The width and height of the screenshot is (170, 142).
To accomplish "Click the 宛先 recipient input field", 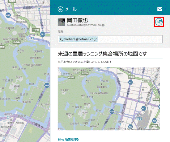I will [110, 39].
